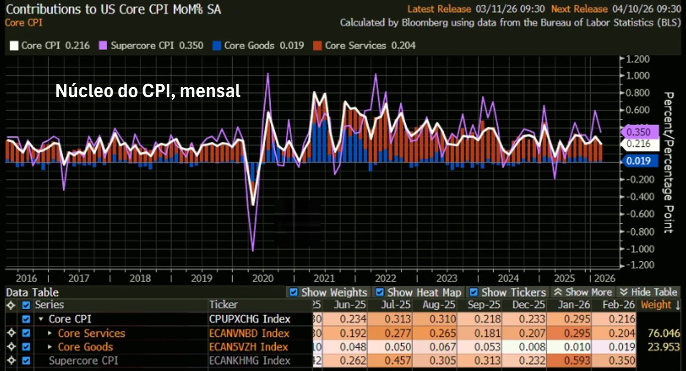Expand the Core Services row
Image resolution: width=686 pixels, height=371 pixels.
pyautogui.click(x=50, y=333)
